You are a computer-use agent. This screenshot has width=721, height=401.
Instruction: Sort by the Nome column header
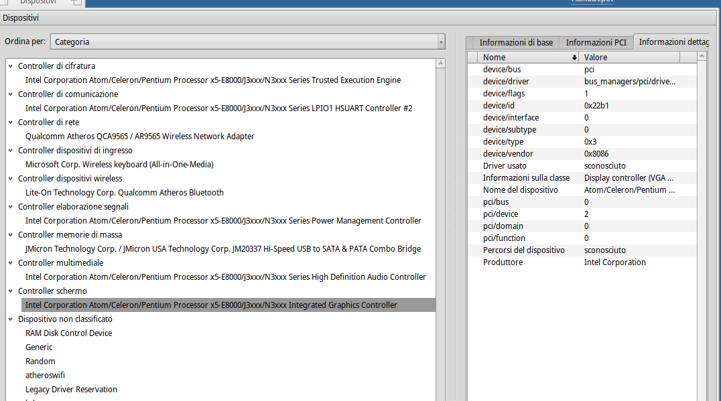(528, 58)
